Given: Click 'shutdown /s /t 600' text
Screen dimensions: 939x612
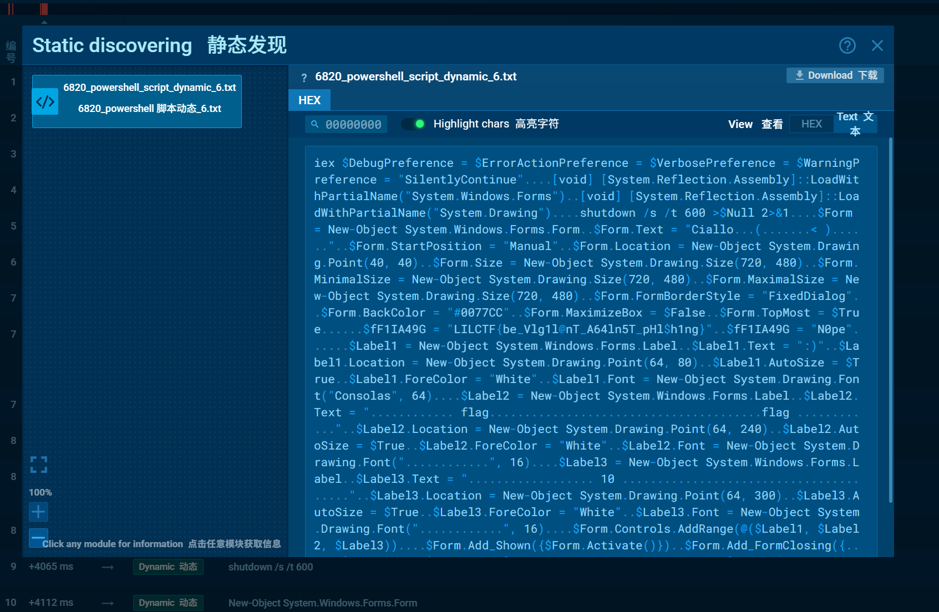Looking at the screenshot, I should [x=271, y=567].
